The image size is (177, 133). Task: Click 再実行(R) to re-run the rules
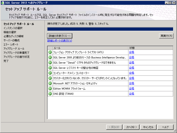[x=166, y=36]
